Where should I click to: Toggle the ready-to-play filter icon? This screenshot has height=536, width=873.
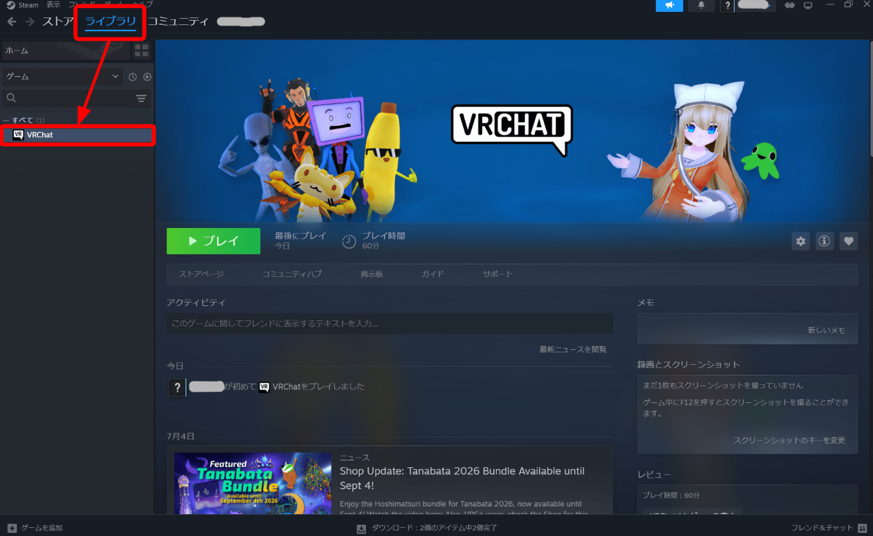pyautogui.click(x=148, y=77)
